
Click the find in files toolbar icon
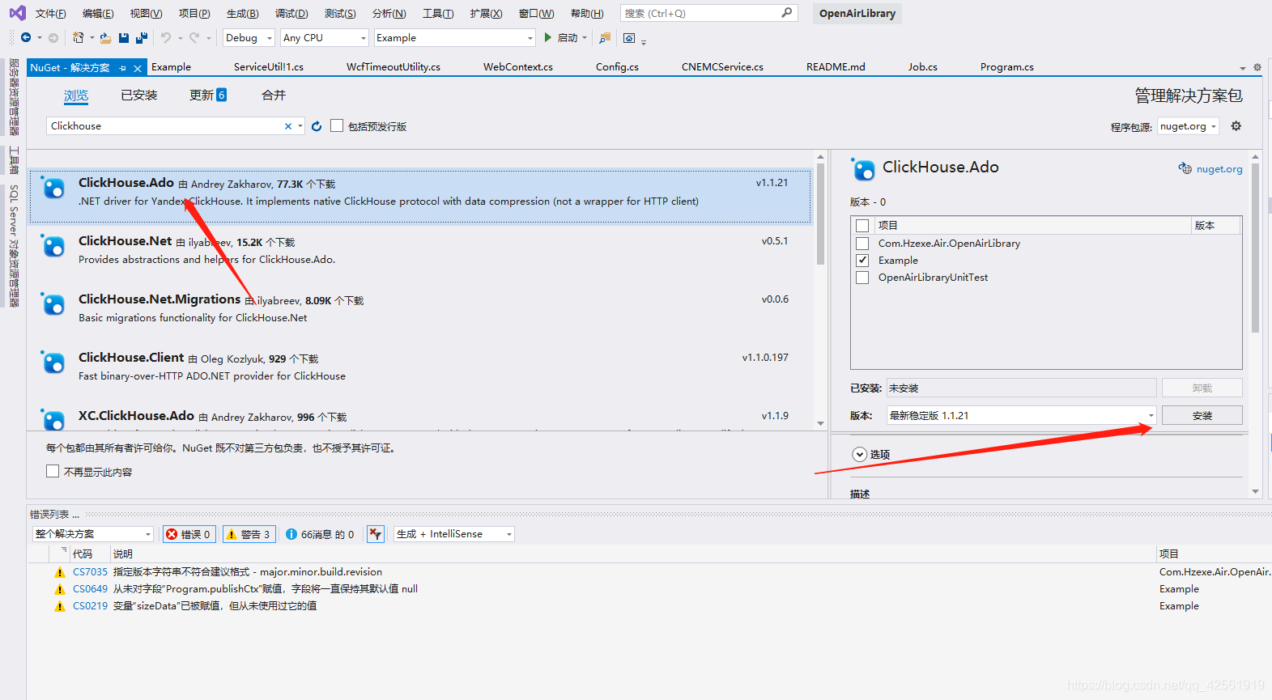(605, 38)
